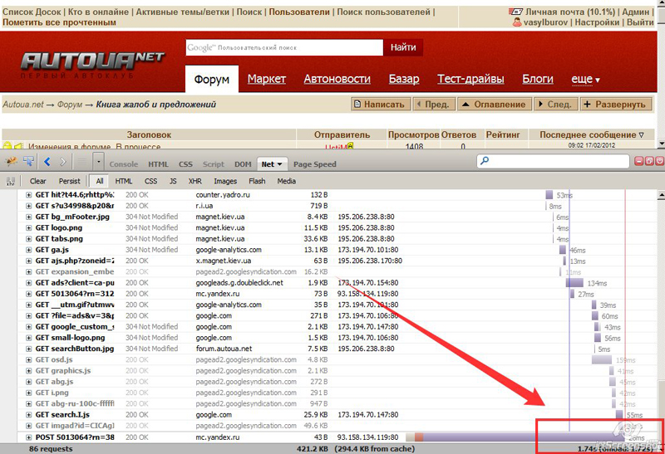Click the Firebug bug icon
665x454 pixels.
(12, 162)
